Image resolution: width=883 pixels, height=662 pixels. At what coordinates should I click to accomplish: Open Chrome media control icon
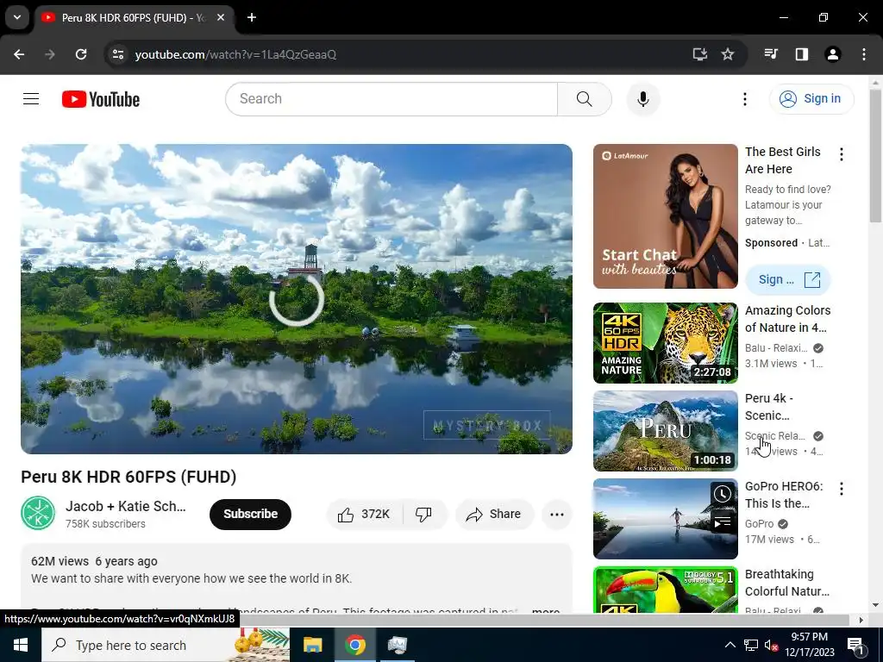pos(771,54)
